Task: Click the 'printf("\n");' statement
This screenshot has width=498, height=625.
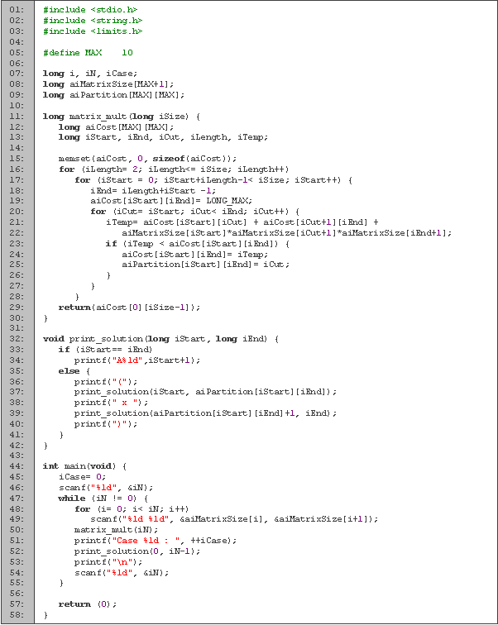Action: coord(108,562)
